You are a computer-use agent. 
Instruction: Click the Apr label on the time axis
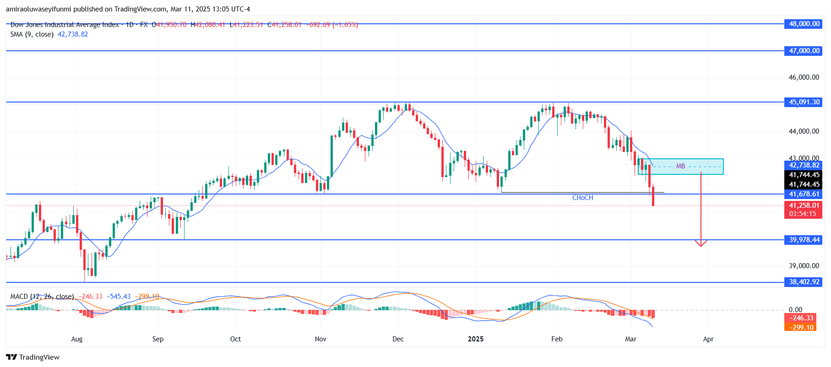click(708, 339)
